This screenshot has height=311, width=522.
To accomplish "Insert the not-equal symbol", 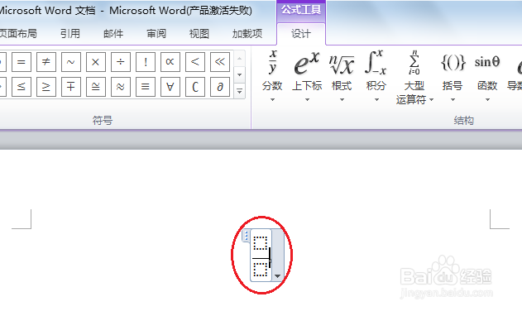I will point(46,62).
